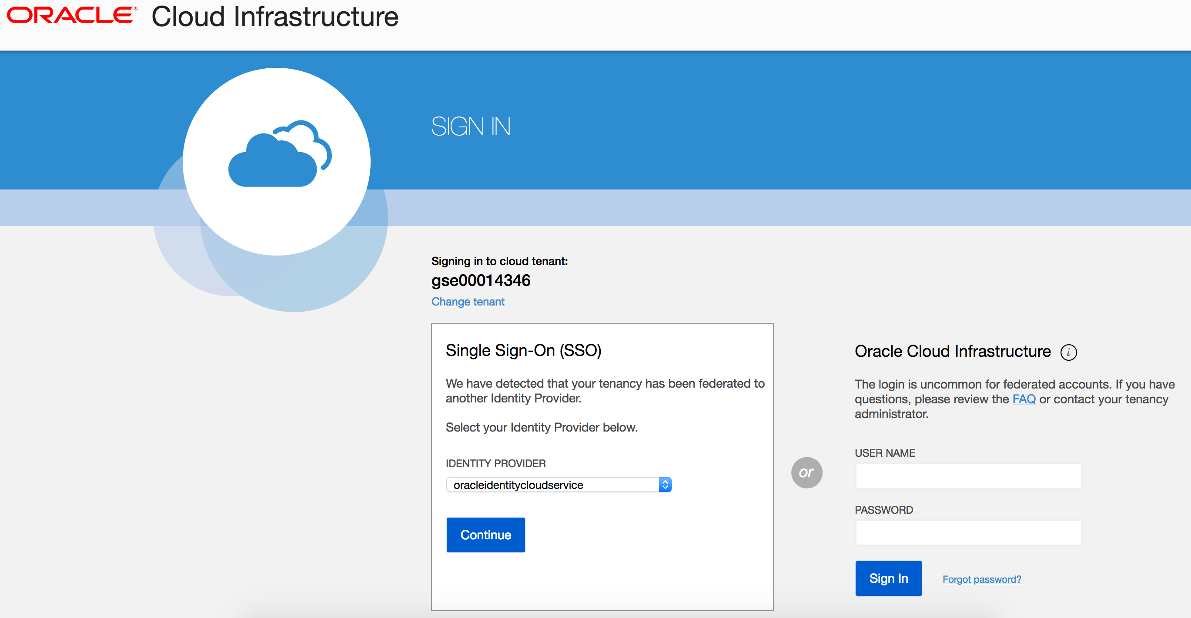Click the Oracle logo in header
The width and height of the screenshot is (1191, 618).
click(x=72, y=16)
